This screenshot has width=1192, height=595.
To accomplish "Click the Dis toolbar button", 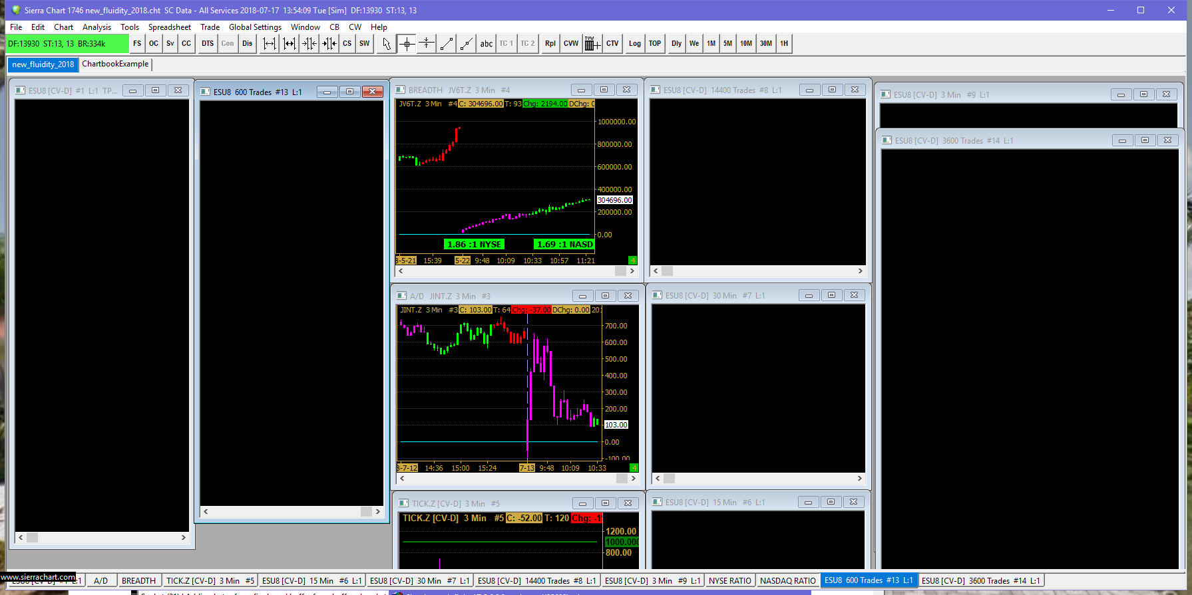I will [x=248, y=44].
